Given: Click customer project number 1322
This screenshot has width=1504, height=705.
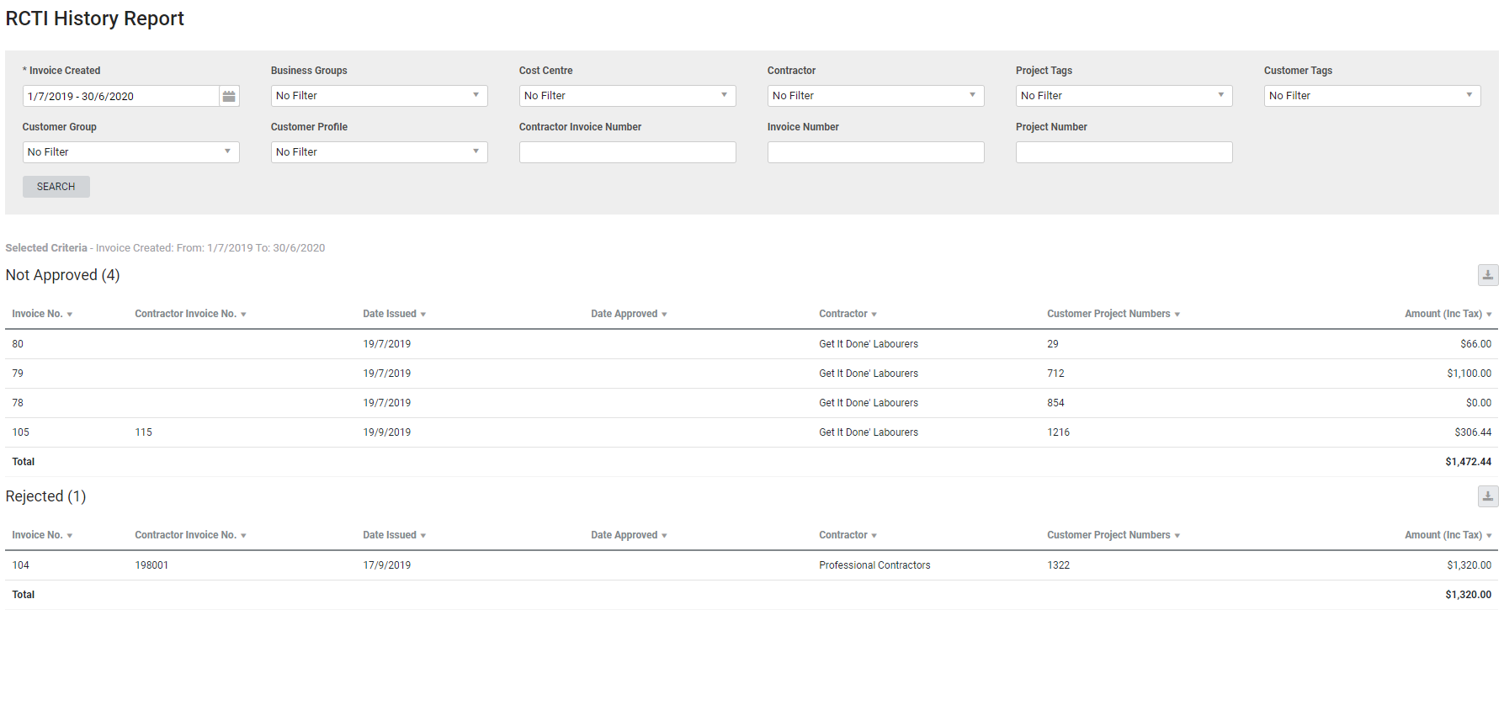Looking at the screenshot, I should [1058, 565].
